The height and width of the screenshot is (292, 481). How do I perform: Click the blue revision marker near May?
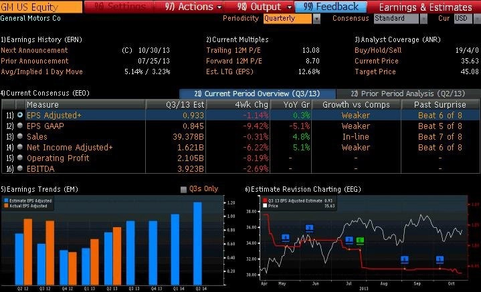285,237
